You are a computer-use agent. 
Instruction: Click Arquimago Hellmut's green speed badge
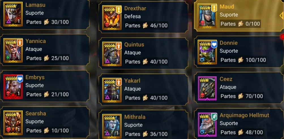tap(214, 117)
